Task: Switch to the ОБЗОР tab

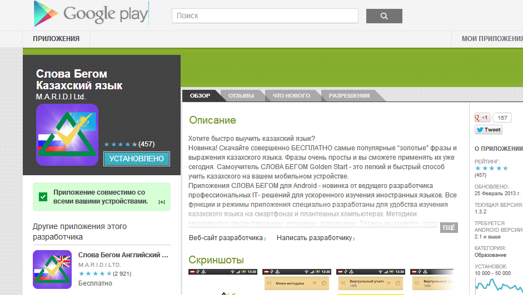Action: [x=200, y=95]
